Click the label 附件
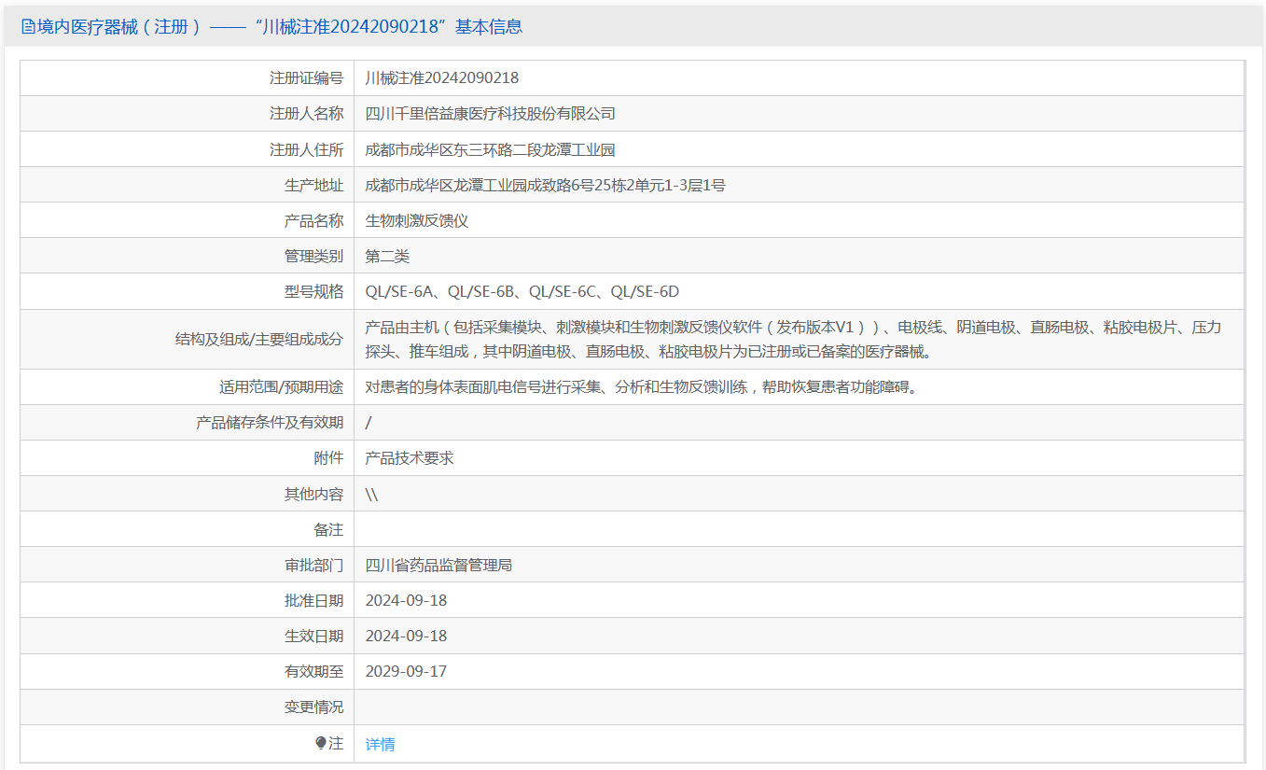1266x770 pixels. click(x=328, y=458)
